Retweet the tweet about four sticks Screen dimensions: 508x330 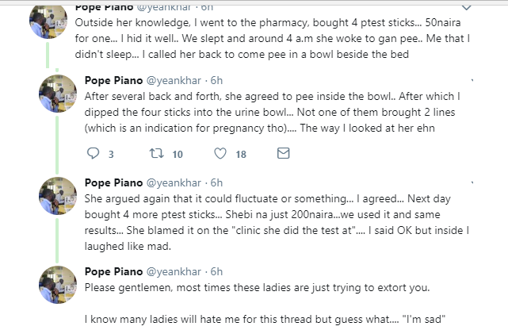pyautogui.click(x=155, y=154)
